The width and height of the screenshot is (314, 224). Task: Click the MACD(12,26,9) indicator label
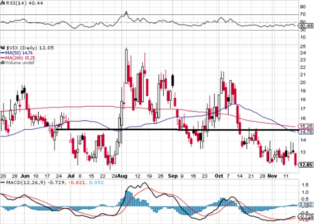click(20, 182)
